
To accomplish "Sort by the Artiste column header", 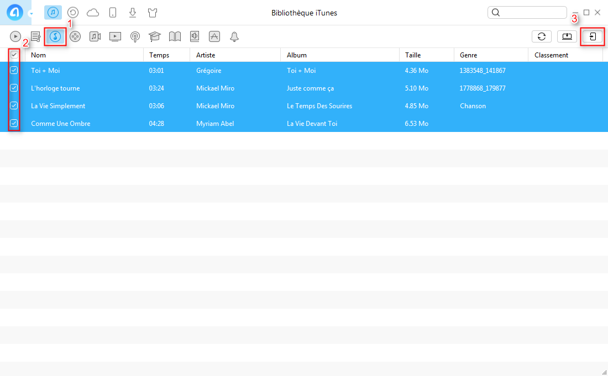I will point(235,55).
